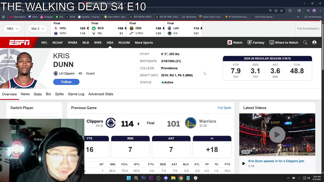324x182 pixels.
Task: Click the play icon beside video title
Action: (244, 164)
